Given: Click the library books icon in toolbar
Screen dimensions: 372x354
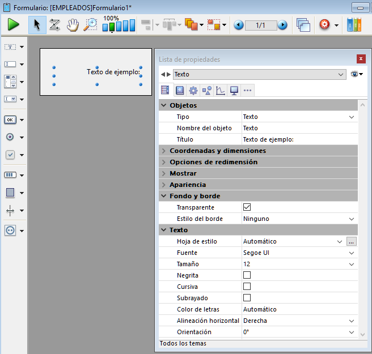Looking at the screenshot, I should (354, 25).
